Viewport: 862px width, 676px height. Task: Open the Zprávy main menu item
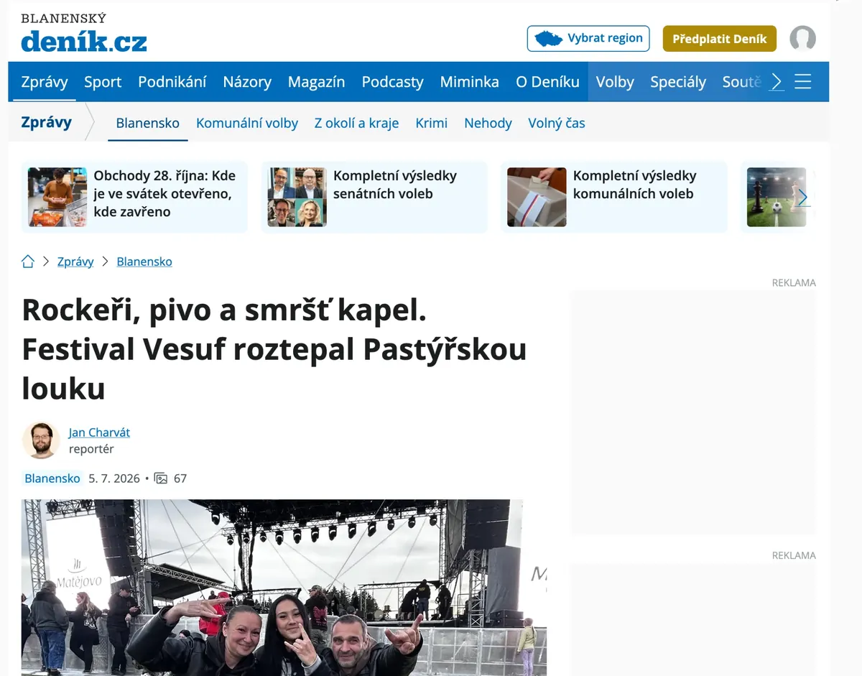45,82
